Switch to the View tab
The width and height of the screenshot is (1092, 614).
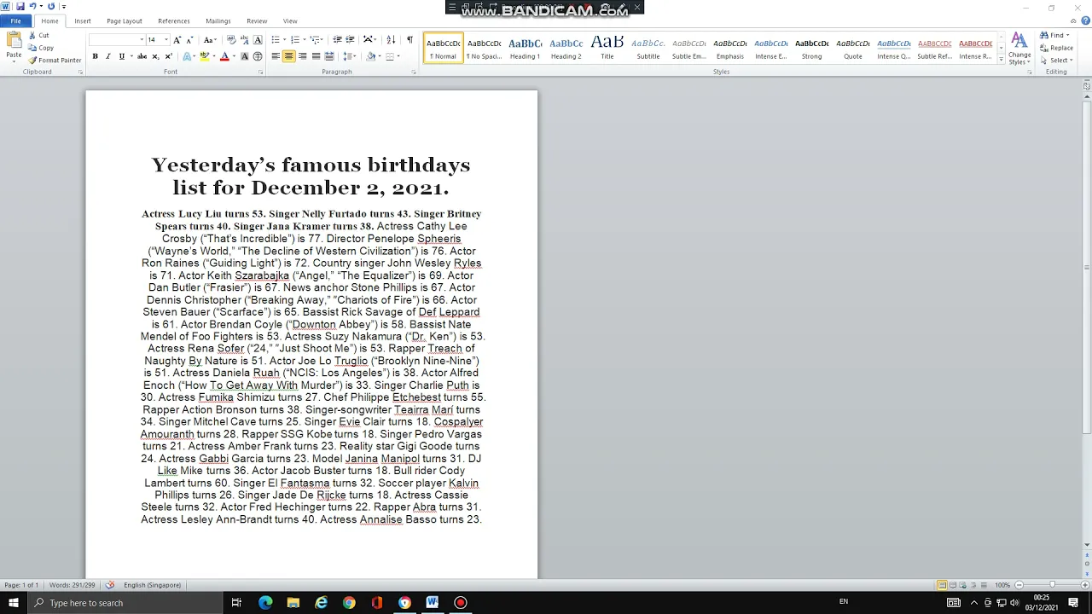click(x=290, y=20)
